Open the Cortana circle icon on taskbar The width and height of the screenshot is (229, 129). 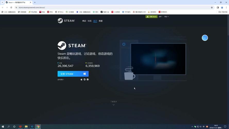14,127
